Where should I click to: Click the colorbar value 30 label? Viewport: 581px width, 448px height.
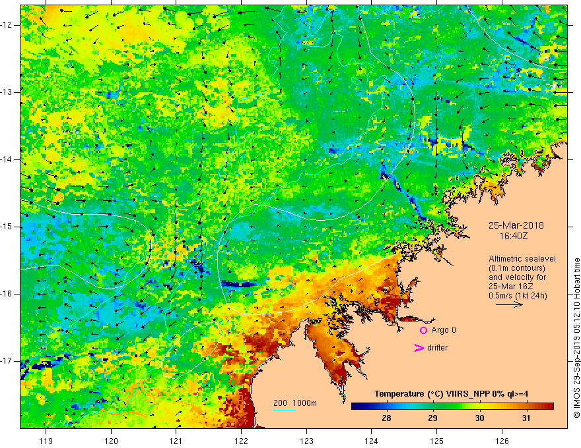pyautogui.click(x=479, y=418)
